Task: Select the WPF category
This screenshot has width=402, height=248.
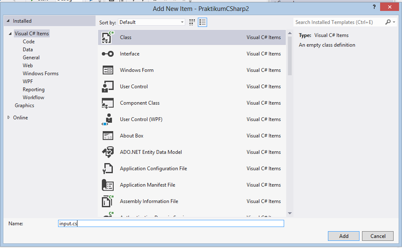Action: [x=28, y=82]
